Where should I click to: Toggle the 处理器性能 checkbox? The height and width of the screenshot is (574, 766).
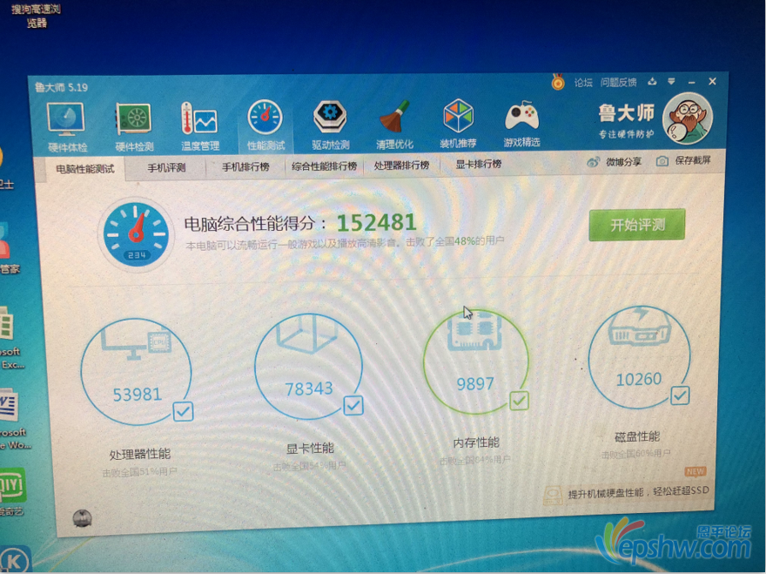tap(183, 412)
